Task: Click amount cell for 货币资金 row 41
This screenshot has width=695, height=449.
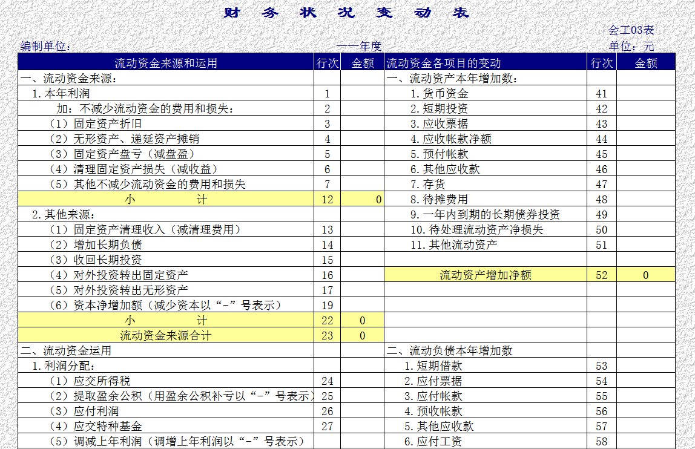Action: 645,94
